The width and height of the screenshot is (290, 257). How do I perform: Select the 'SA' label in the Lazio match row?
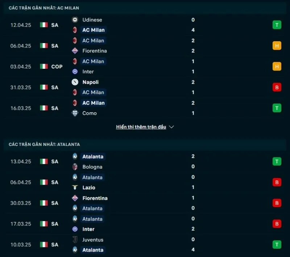coord(55,182)
